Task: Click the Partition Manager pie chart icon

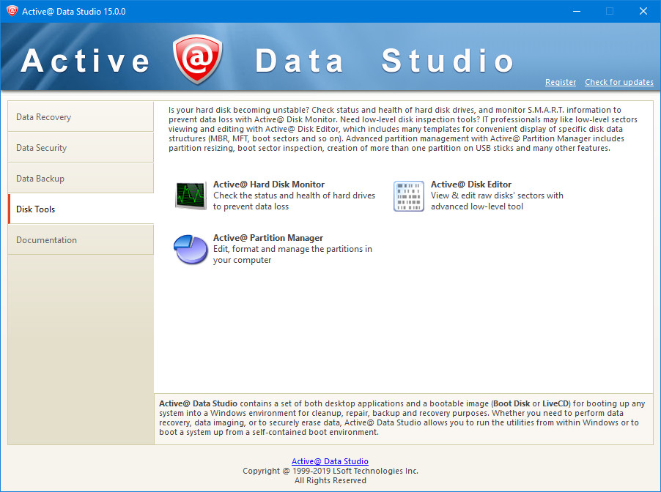Action: (x=191, y=250)
